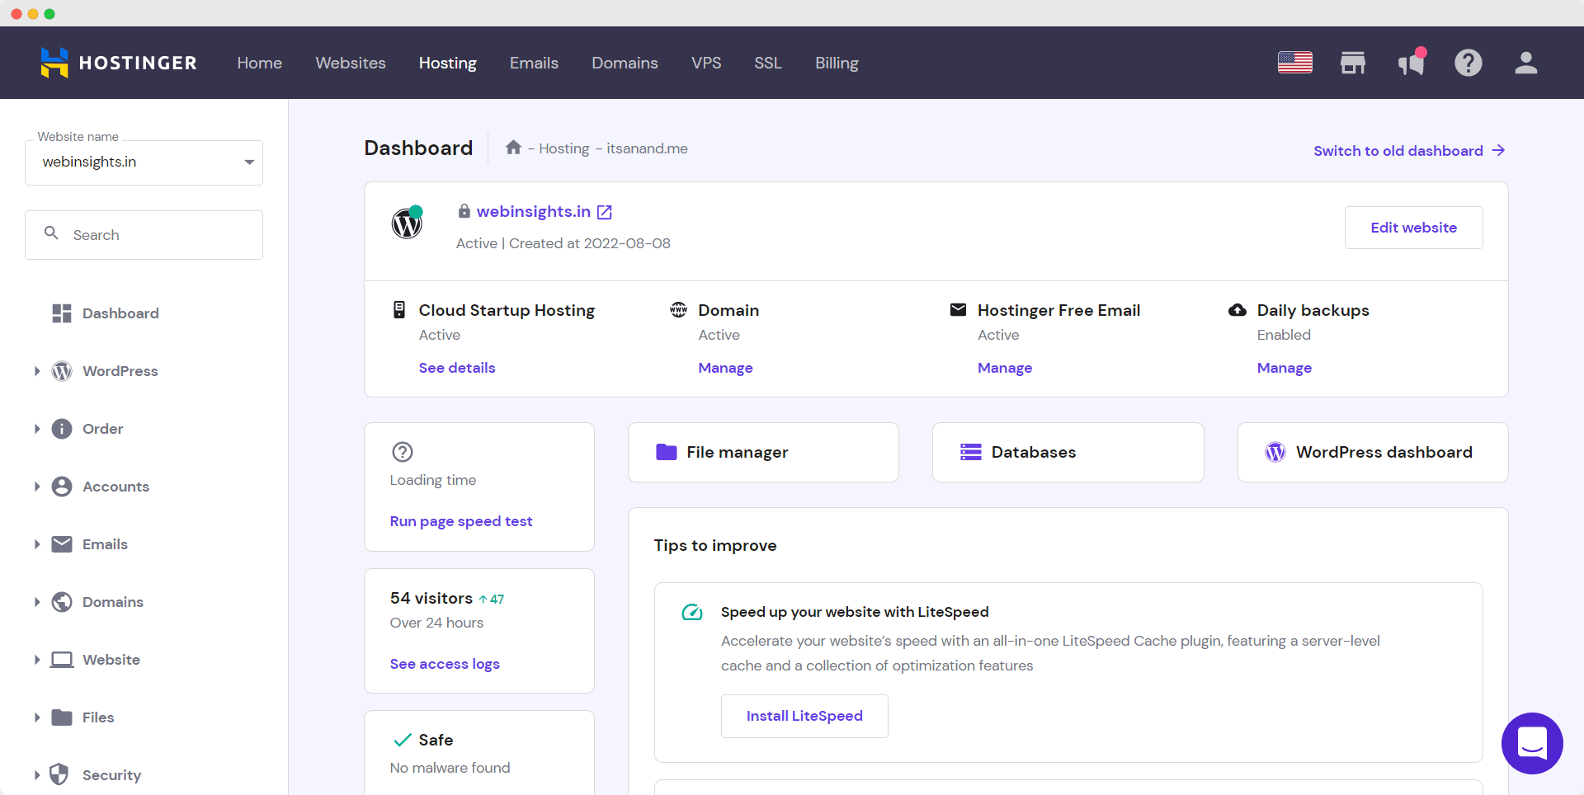This screenshot has height=795, width=1584.
Task: Click the Safe green checkmark icon
Action: 403,740
